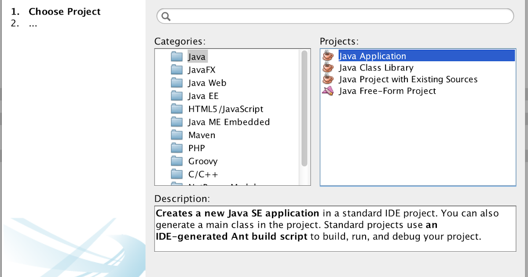Click the folder icon beside the Java category
Viewport: 528px width, 277px height.
coord(176,56)
